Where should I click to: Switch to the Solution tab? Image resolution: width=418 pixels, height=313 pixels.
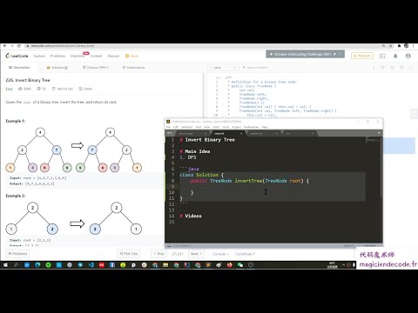click(57, 68)
